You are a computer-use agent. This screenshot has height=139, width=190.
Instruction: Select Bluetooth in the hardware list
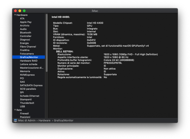(x=25, y=33)
